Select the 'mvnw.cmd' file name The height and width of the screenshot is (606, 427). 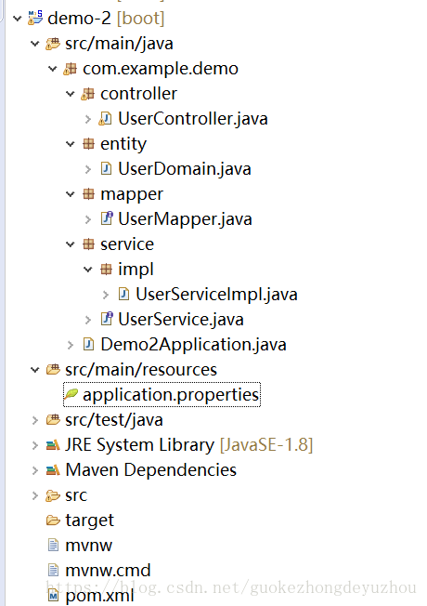[x=108, y=571]
